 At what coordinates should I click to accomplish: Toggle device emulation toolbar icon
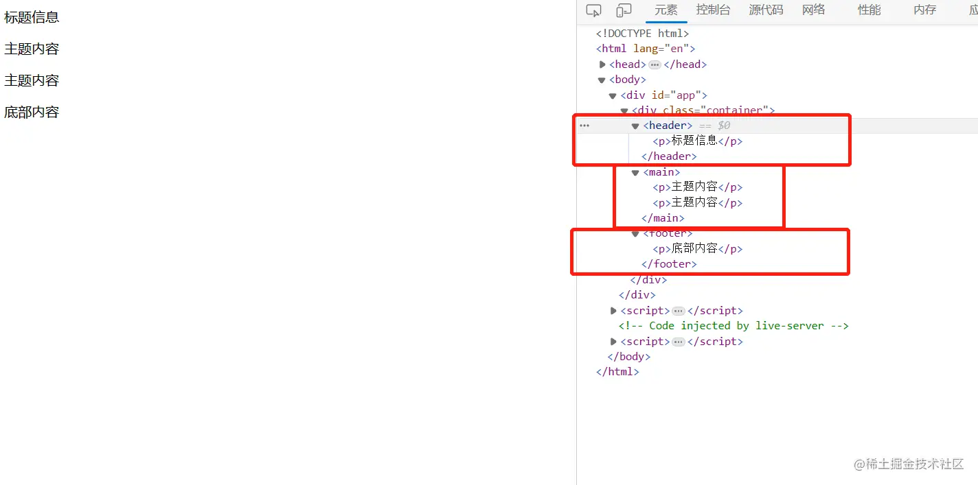coord(624,10)
